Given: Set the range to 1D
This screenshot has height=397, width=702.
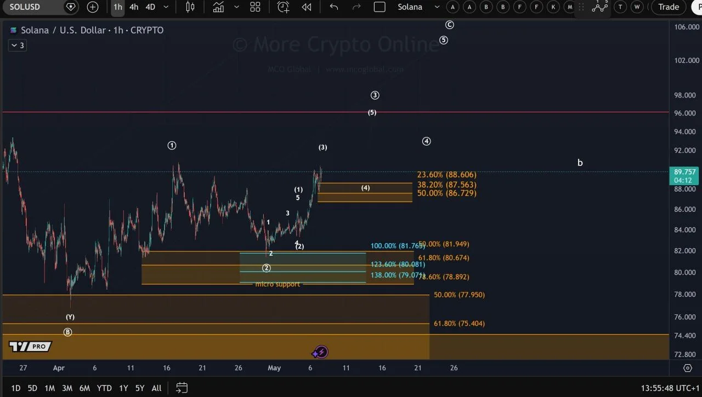Looking at the screenshot, I should pos(16,388).
